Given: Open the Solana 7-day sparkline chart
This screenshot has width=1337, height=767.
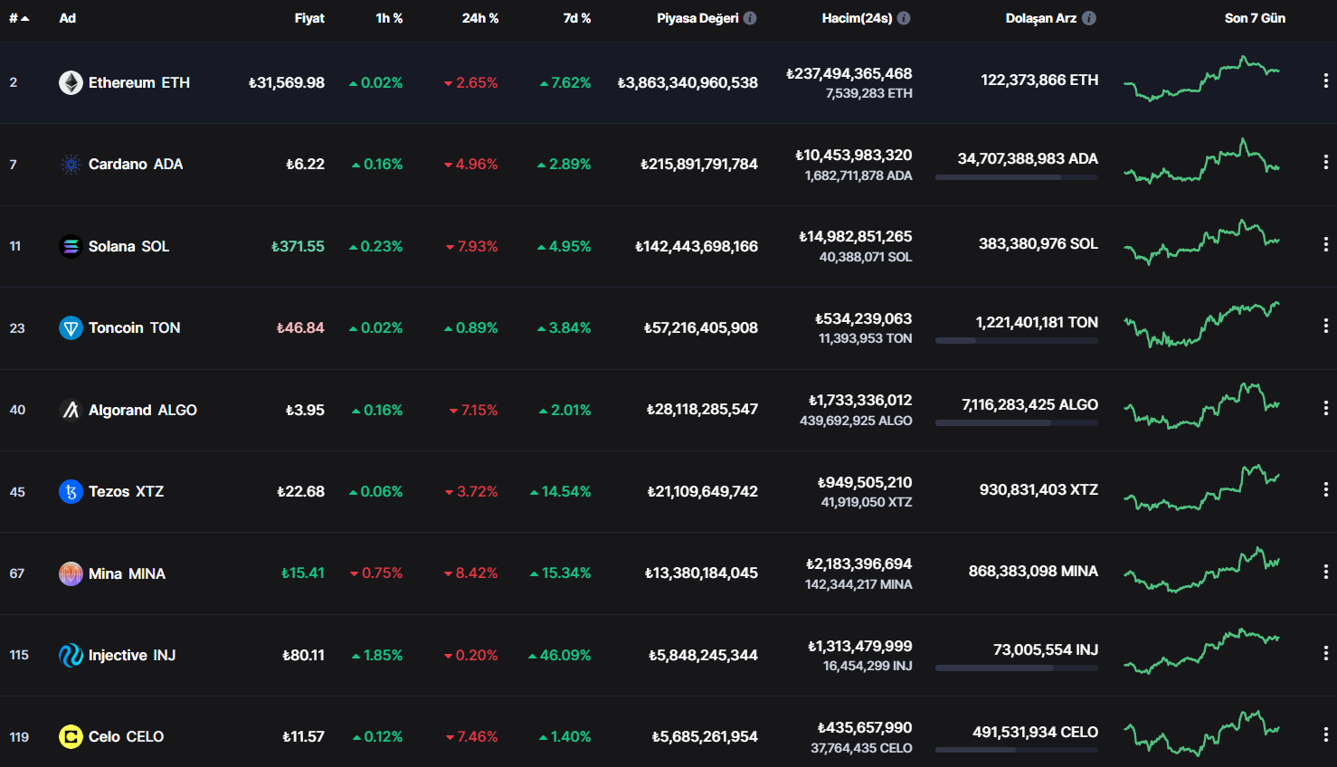Looking at the screenshot, I should tap(1201, 242).
